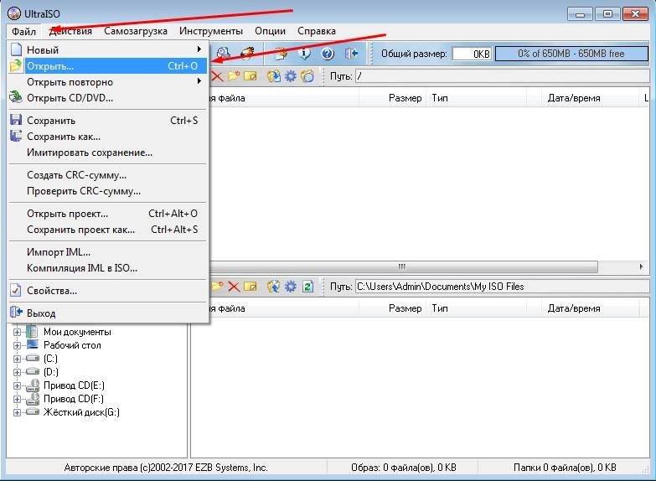Click the local path field C:\Users\Admin\Documents\My ISO Files
The image size is (656, 481).
coord(502,287)
